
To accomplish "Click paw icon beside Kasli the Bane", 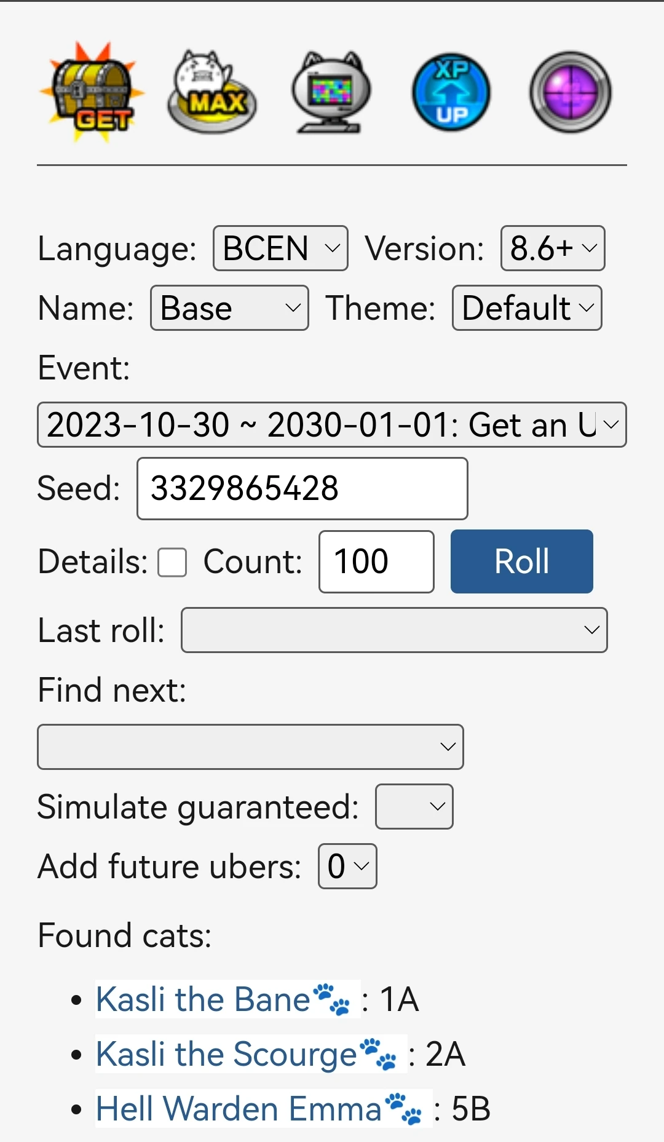I will pyautogui.click(x=332, y=999).
